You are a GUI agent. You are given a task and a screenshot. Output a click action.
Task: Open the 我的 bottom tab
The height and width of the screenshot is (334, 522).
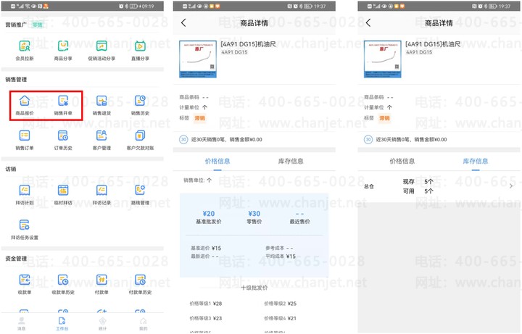(x=143, y=323)
